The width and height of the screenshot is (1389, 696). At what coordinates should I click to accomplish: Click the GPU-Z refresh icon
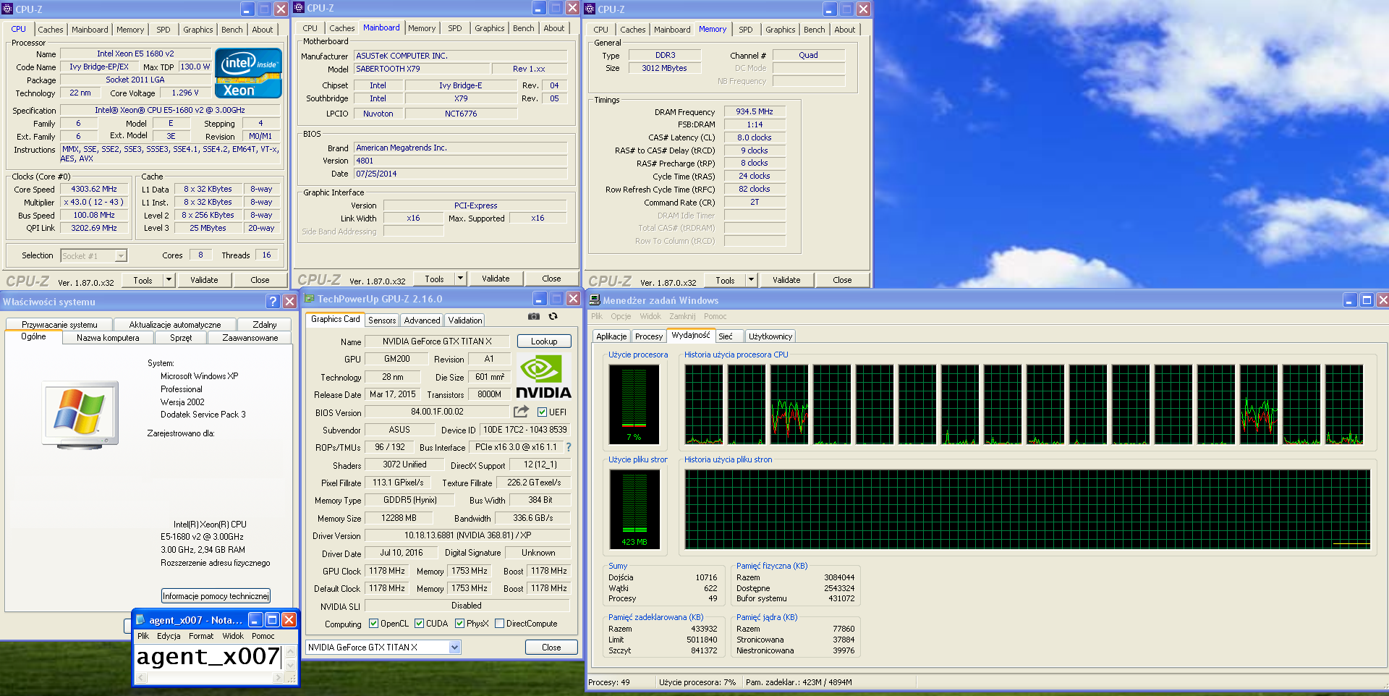pos(553,316)
